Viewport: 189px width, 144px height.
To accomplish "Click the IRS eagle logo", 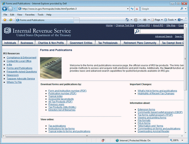I will pos(7,30).
